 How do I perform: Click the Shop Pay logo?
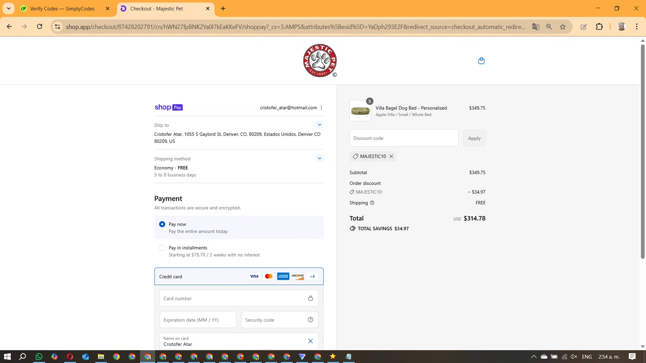(168, 108)
